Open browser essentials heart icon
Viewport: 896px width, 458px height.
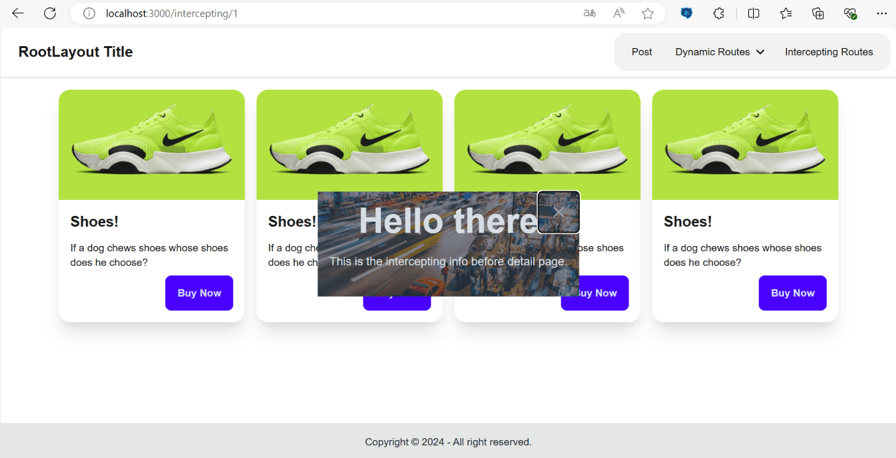(850, 13)
